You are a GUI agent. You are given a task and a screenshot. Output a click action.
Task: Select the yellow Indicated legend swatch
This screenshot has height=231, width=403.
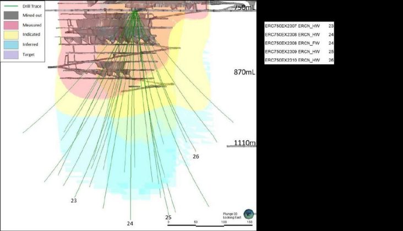point(11,35)
